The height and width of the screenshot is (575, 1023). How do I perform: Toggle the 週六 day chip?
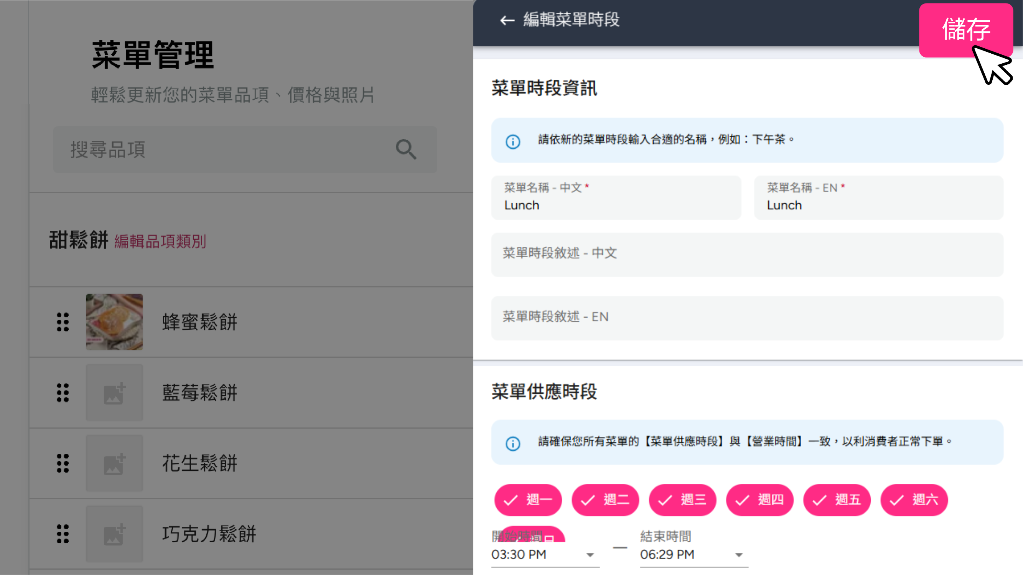pos(914,499)
